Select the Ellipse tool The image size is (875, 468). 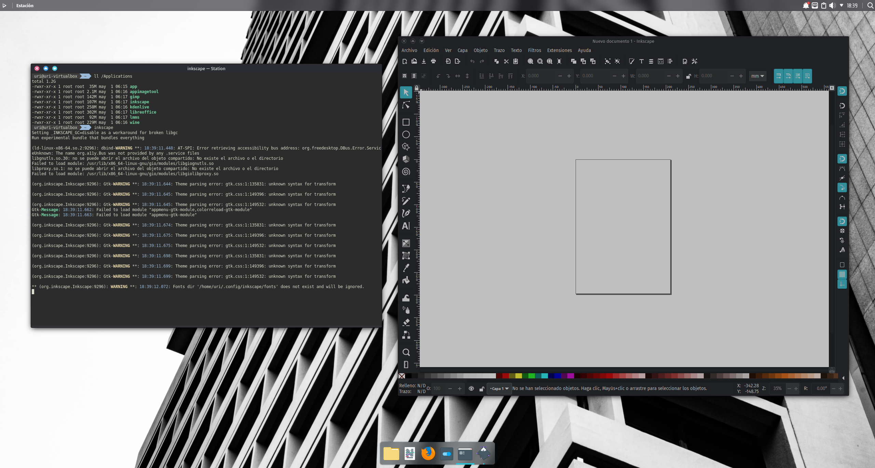pos(406,134)
